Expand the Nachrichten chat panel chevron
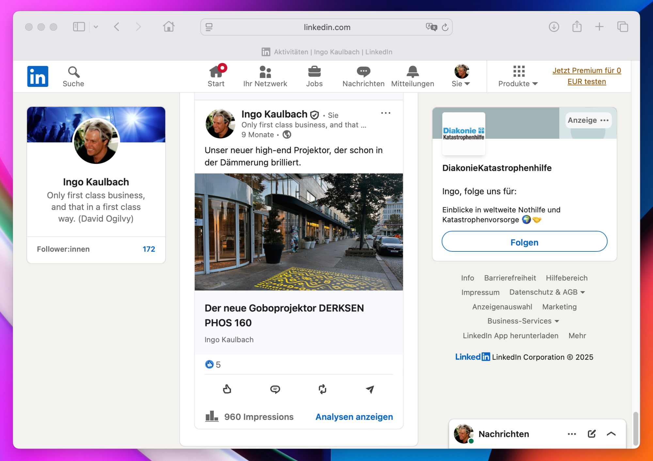The image size is (653, 461). (x=611, y=434)
